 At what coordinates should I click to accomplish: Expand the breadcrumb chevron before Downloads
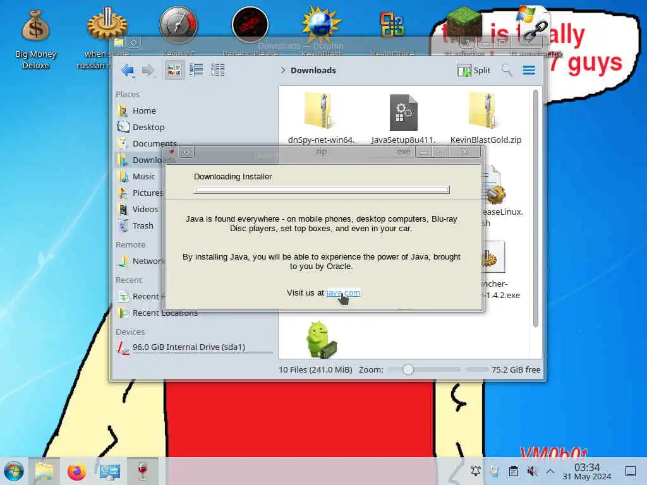282,70
